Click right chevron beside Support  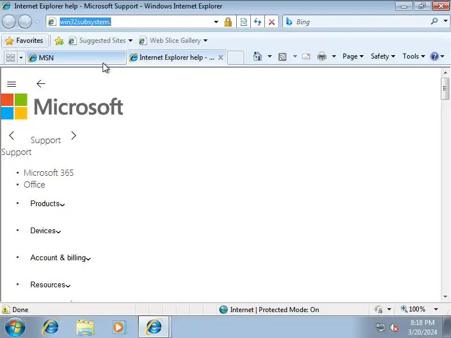tap(74, 135)
